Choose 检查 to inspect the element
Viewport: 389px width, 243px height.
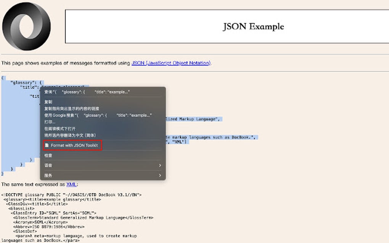[x=48, y=155]
